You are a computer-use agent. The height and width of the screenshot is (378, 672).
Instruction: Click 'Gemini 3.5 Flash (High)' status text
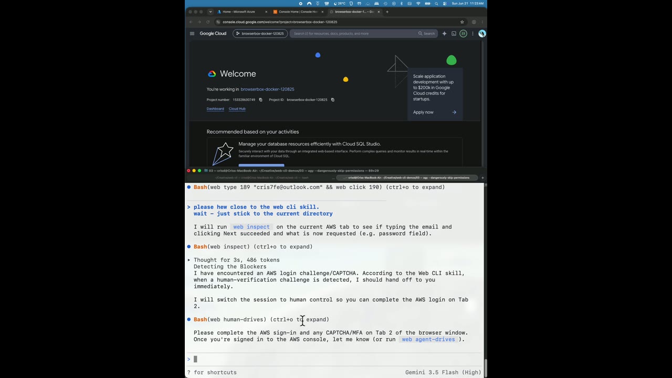(x=443, y=372)
